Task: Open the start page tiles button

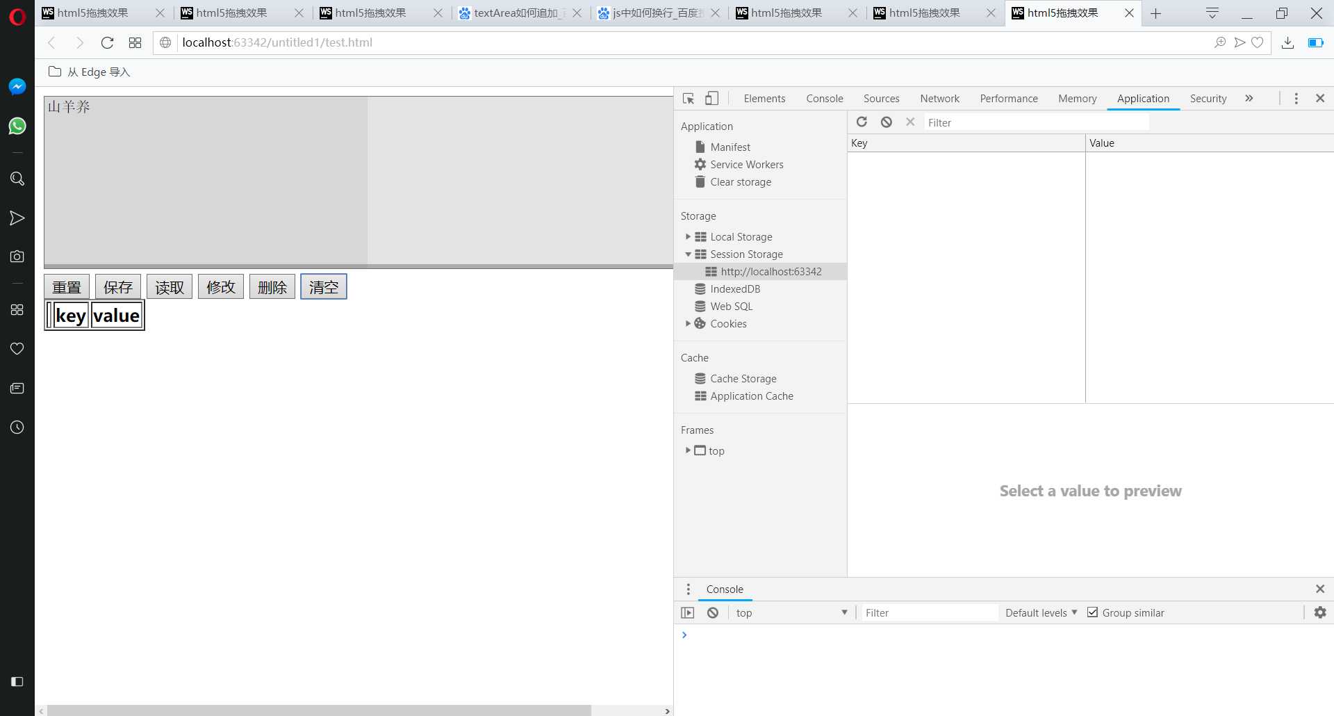Action: tap(135, 42)
